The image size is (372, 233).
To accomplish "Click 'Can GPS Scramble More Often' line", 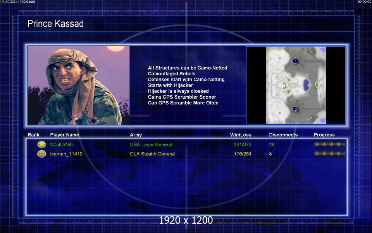I will click(183, 103).
